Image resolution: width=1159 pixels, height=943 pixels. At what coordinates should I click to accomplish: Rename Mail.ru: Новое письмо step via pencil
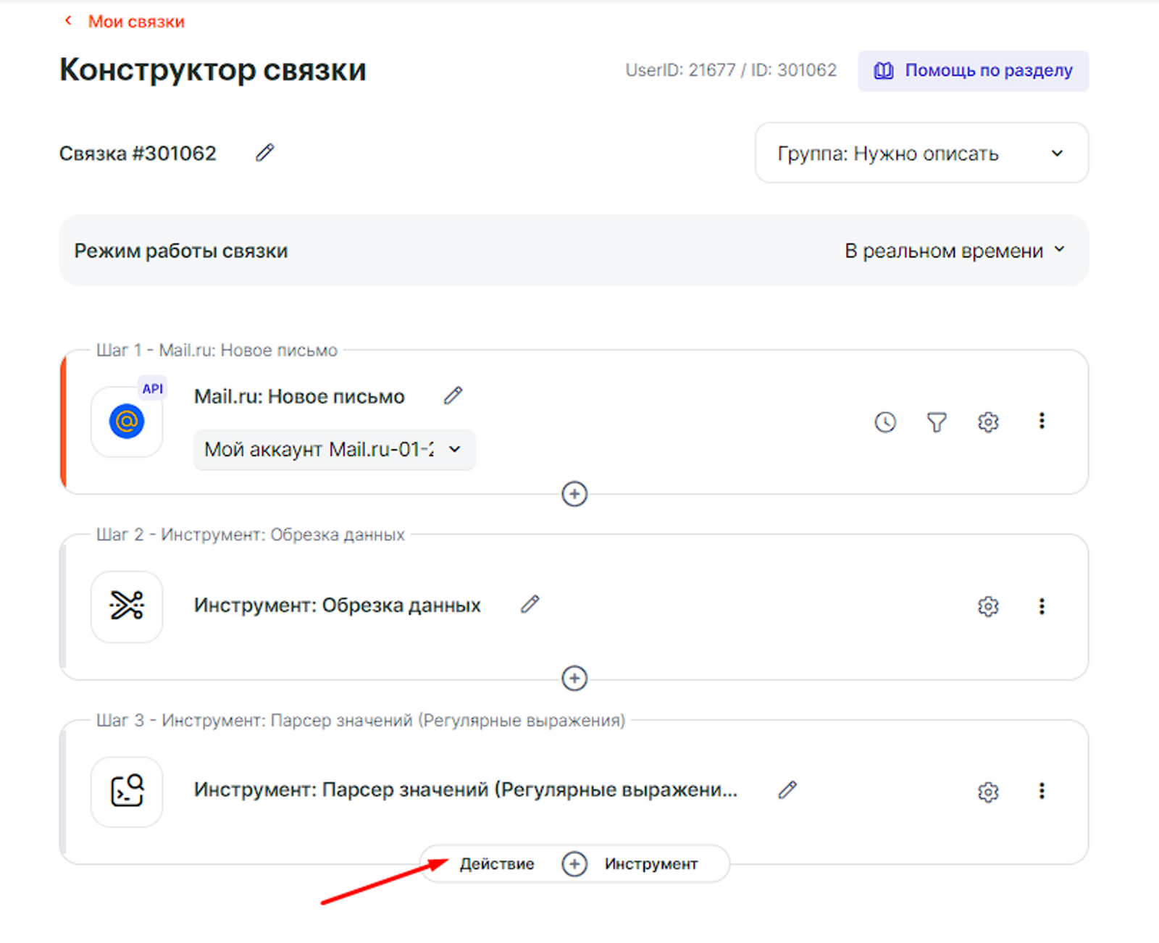click(453, 396)
